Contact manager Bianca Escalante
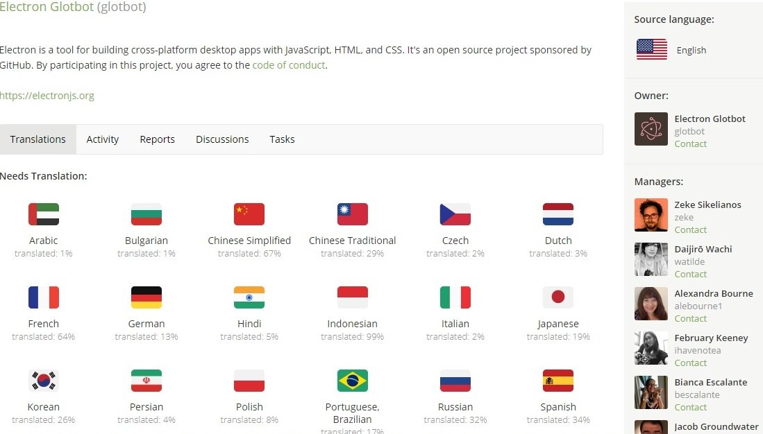The height and width of the screenshot is (434, 763). point(691,407)
